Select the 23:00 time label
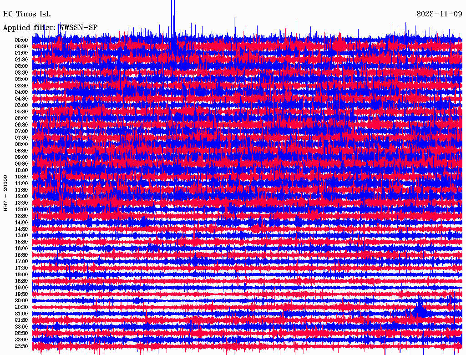466x355 pixels. pyautogui.click(x=21, y=340)
